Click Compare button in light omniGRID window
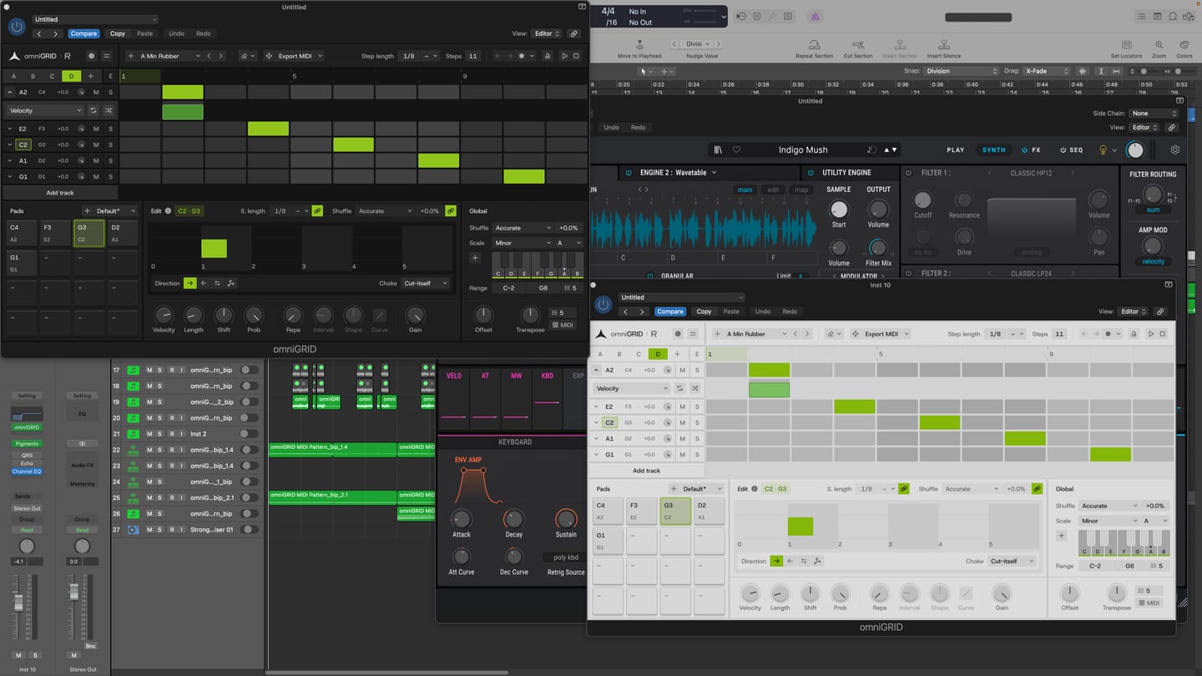The height and width of the screenshot is (676, 1202). click(669, 311)
